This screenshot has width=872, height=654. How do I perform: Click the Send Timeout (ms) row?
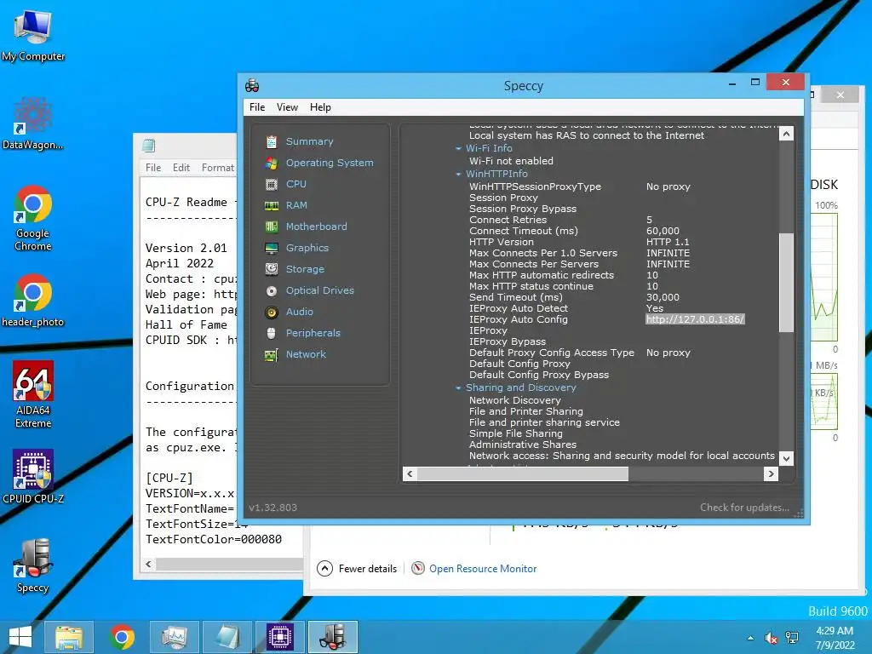pos(575,297)
